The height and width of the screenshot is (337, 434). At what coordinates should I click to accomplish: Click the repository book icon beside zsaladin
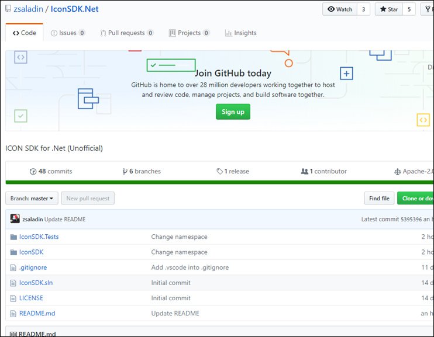coord(8,9)
